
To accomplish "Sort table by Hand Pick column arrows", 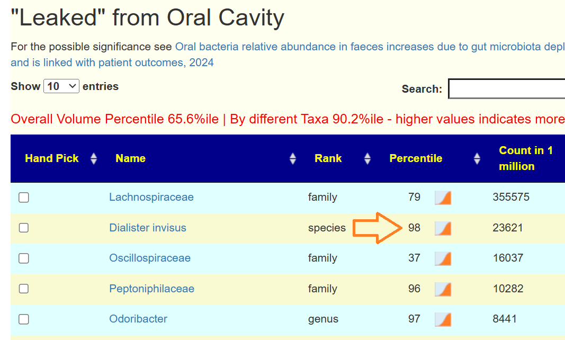I will pos(94,158).
